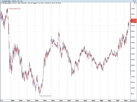Click the 120.00 price axis label
Image resolution: width=137 pixels, height=102 pixels.
(133, 65)
